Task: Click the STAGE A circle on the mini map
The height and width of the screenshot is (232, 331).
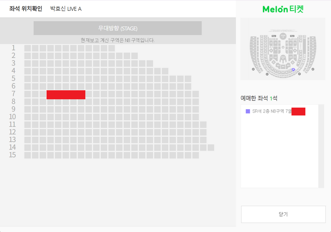Action: [x=283, y=36]
